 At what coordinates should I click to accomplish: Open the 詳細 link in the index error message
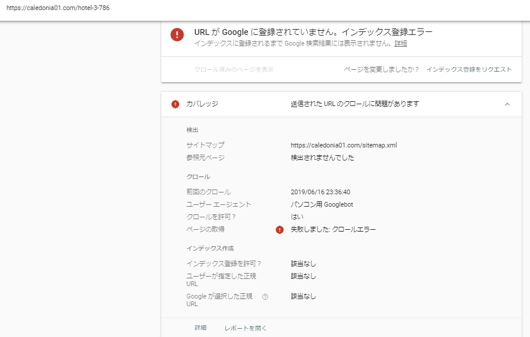(401, 44)
